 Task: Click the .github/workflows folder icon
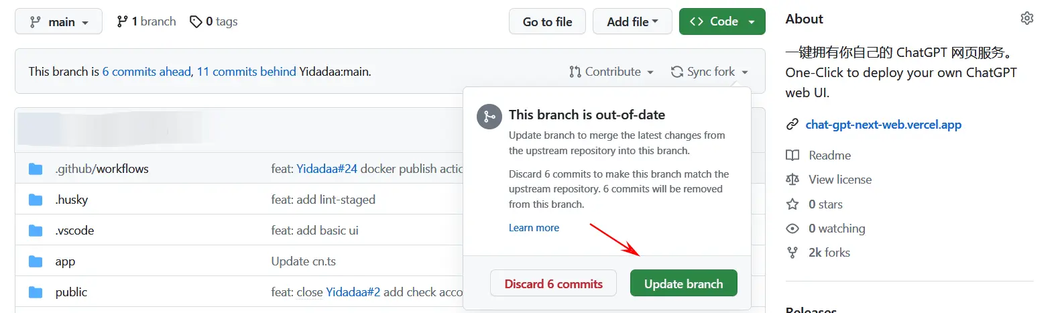point(36,169)
